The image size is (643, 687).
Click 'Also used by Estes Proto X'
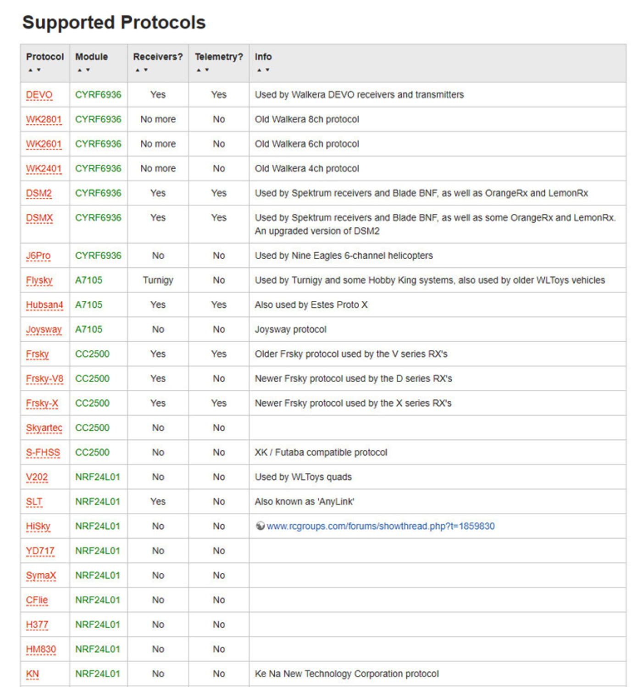(x=311, y=305)
